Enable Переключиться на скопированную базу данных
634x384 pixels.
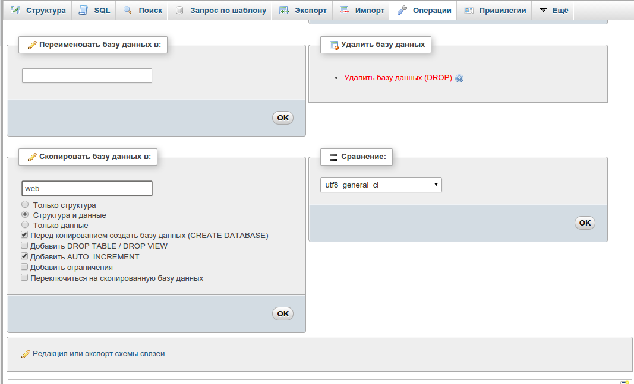pyautogui.click(x=24, y=278)
